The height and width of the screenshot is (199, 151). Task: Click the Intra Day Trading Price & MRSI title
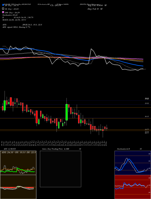click(x=62, y=149)
